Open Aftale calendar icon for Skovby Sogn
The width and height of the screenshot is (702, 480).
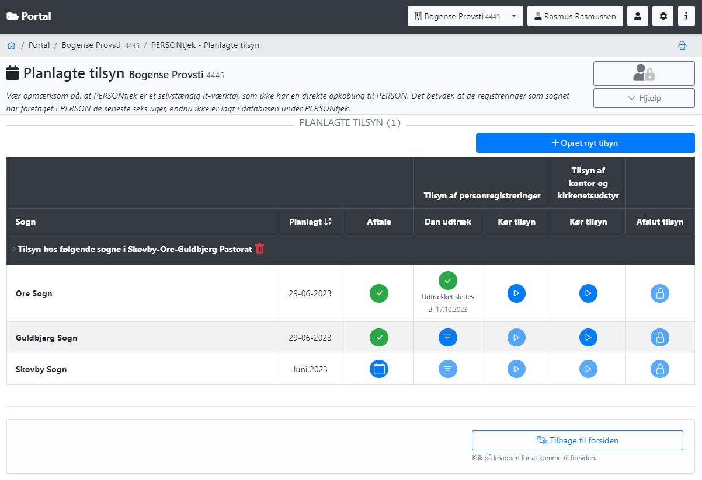pos(379,369)
